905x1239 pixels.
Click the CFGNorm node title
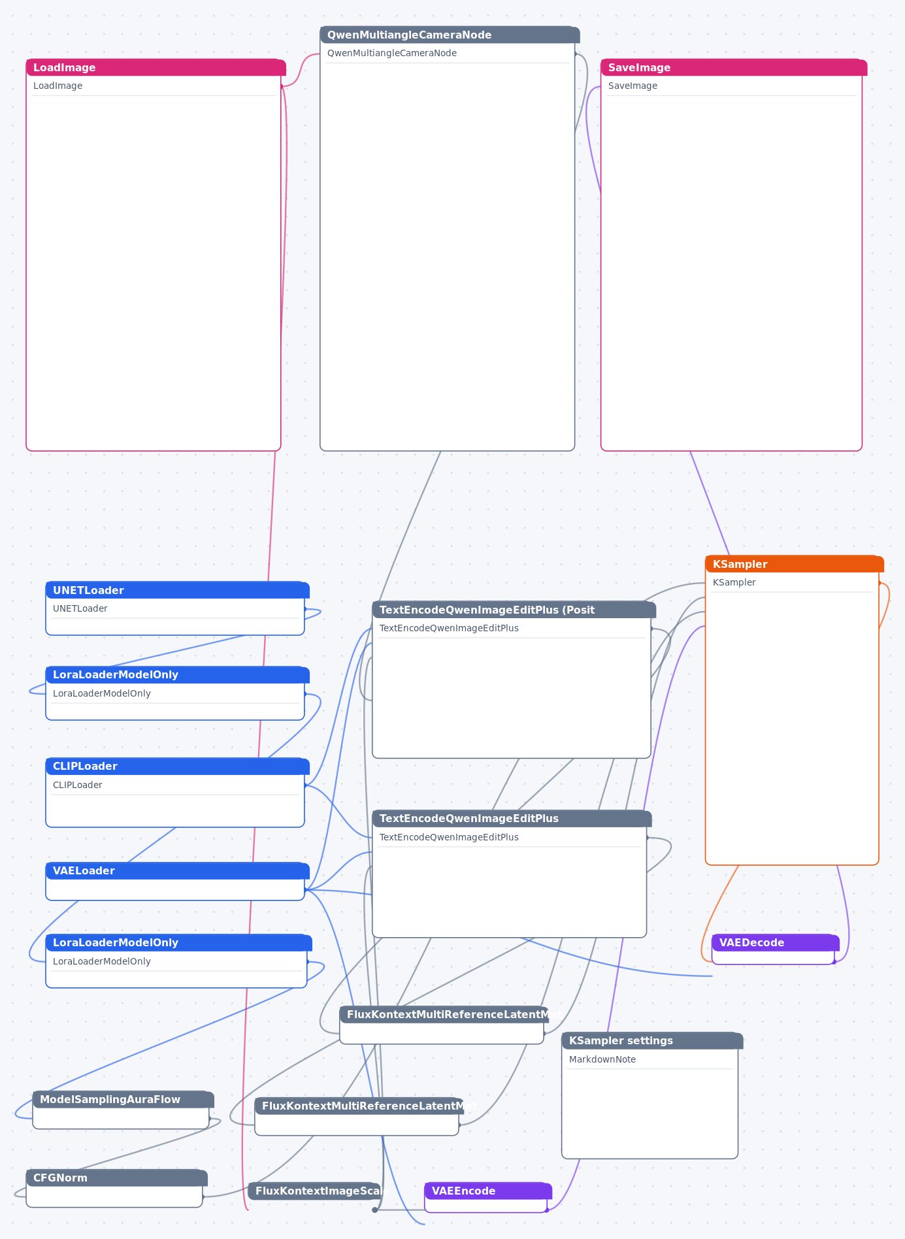[x=116, y=1178]
